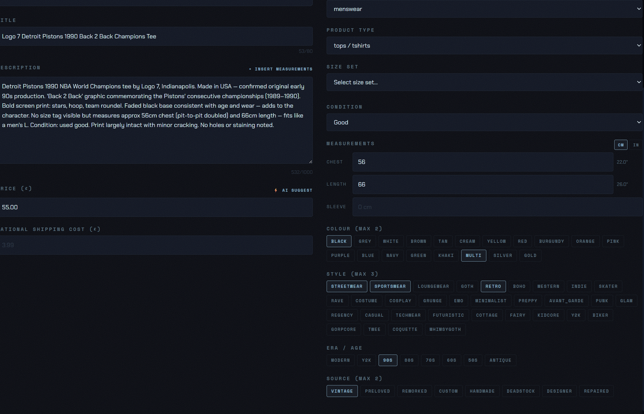644x414 pixels.
Task: Enable the GRUNGE style tag
Action: (x=432, y=301)
